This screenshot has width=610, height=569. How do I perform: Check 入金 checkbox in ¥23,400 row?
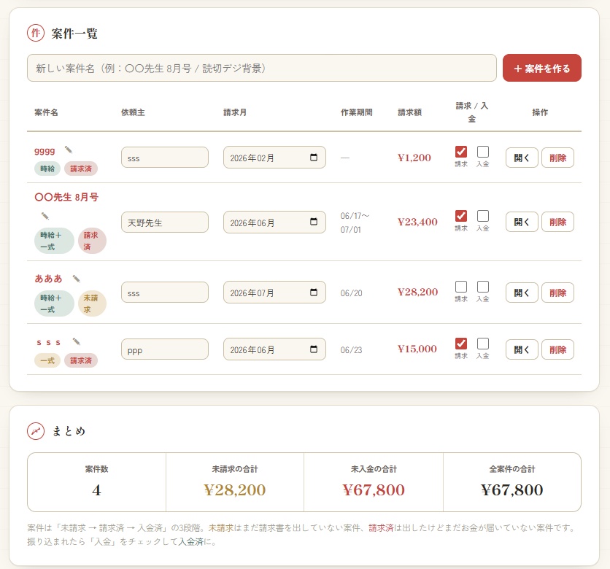(x=483, y=216)
